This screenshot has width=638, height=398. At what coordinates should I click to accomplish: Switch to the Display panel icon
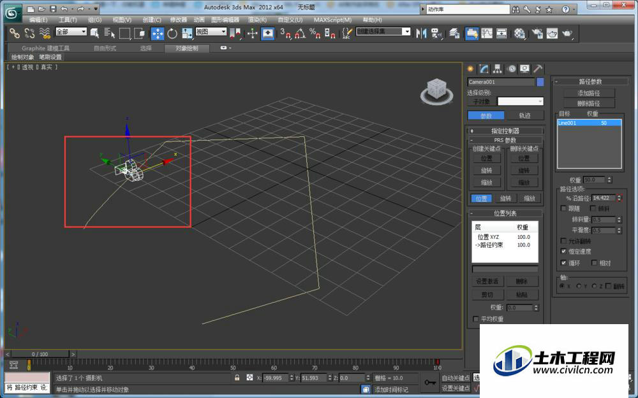(524, 69)
